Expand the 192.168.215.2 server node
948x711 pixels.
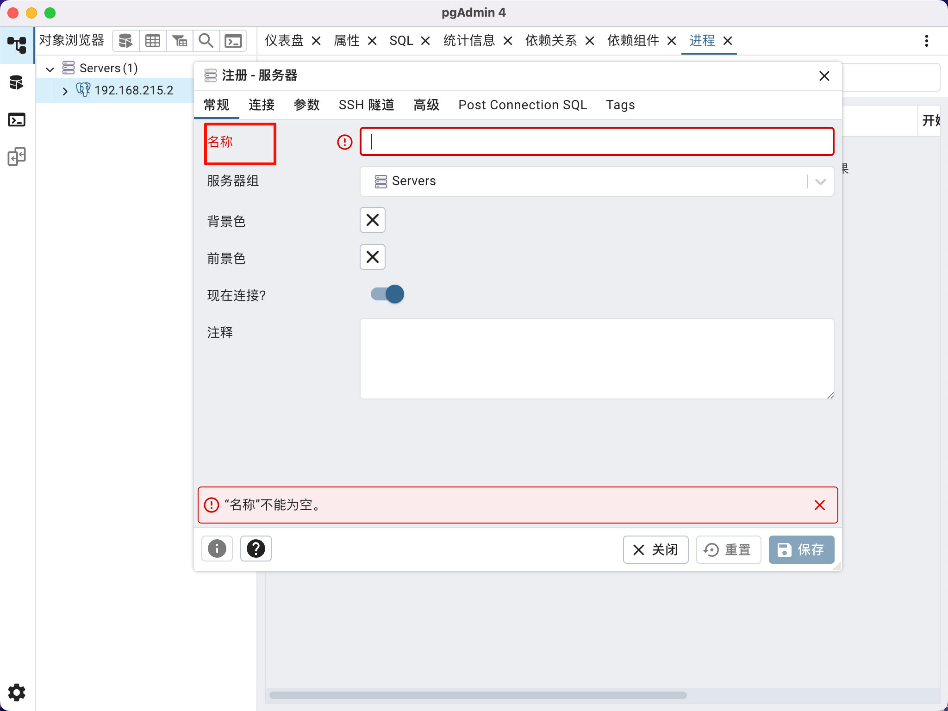(65, 91)
